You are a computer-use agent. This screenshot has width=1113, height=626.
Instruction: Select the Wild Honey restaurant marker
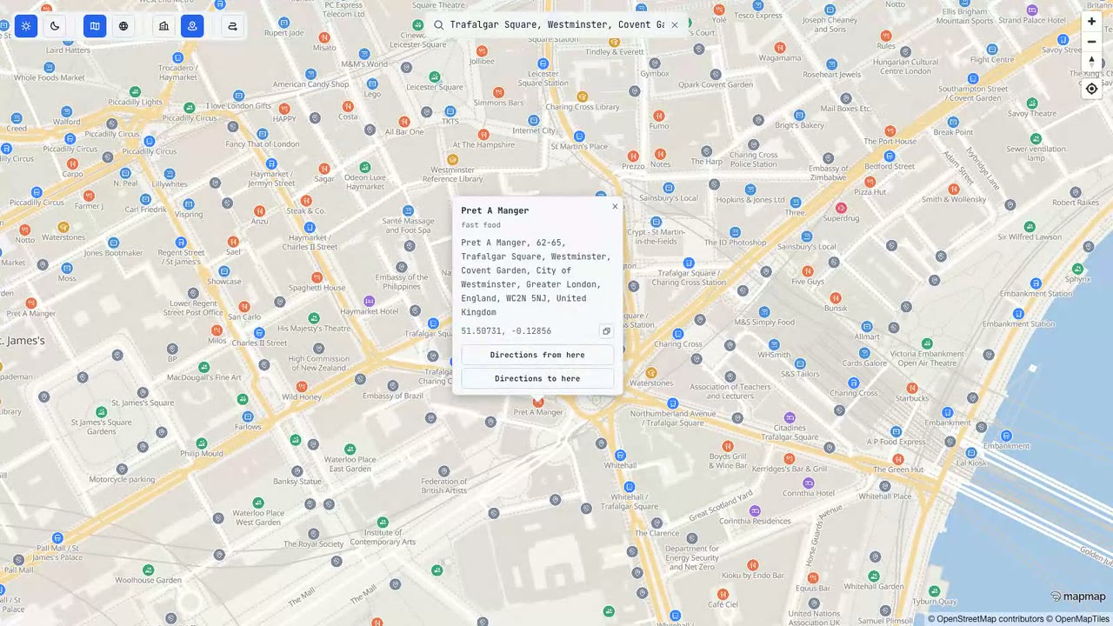303,386
